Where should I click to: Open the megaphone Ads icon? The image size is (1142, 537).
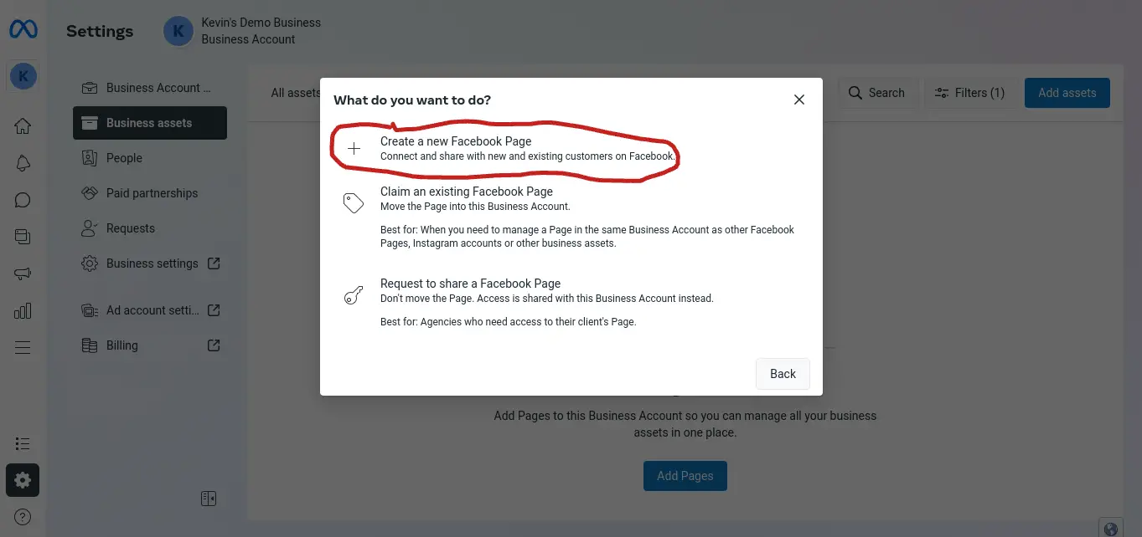[23, 274]
